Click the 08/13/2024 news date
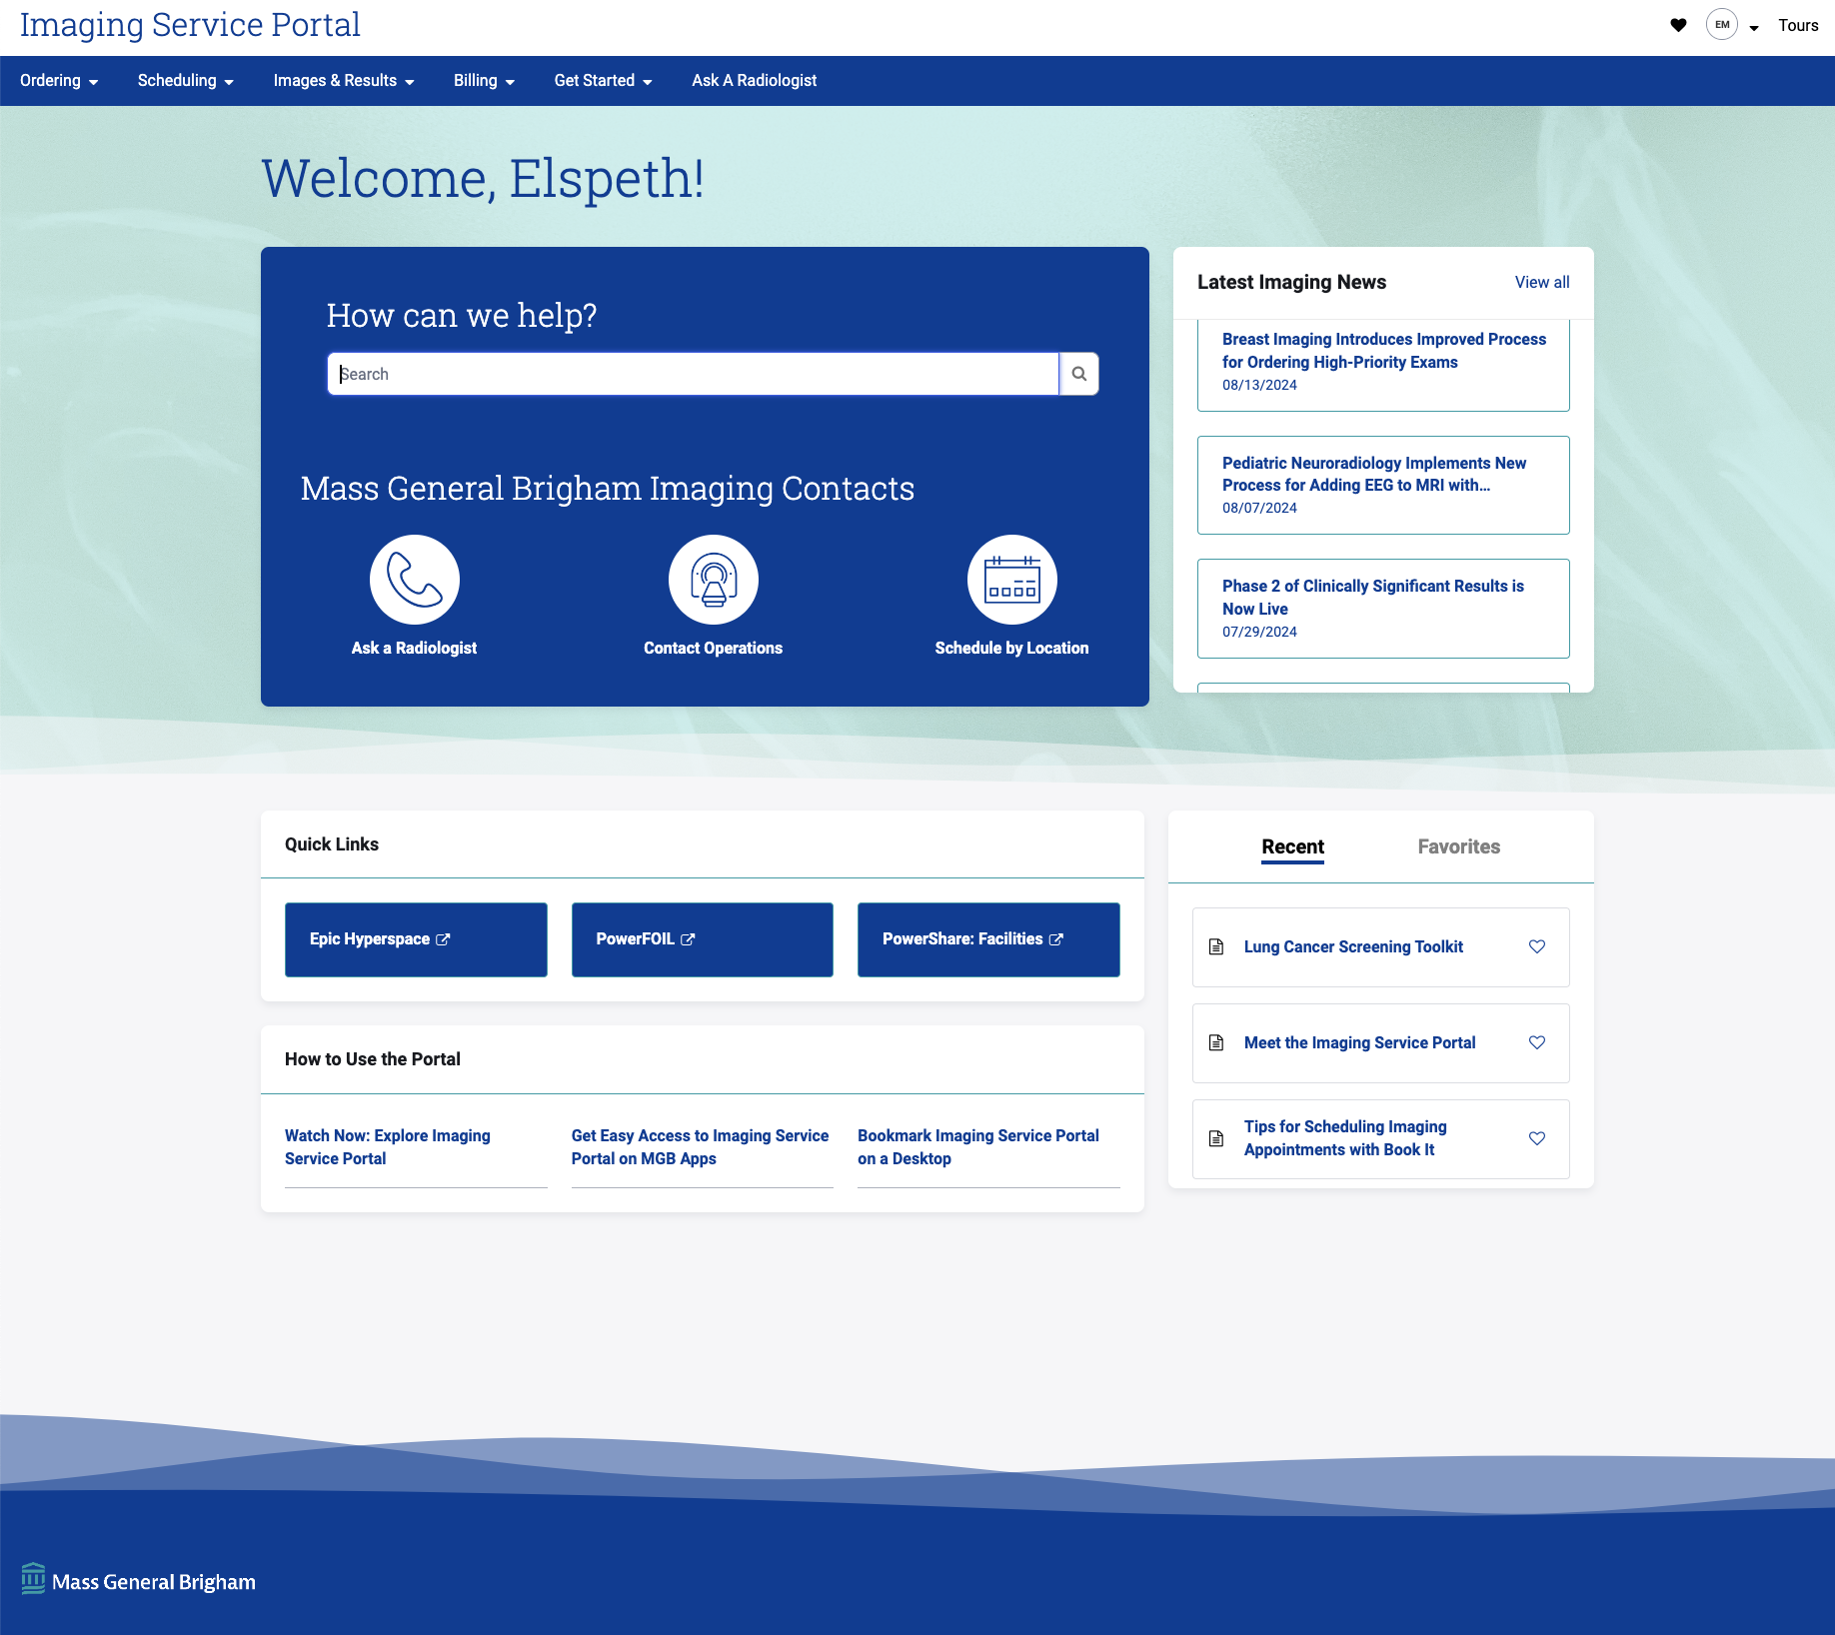 pyautogui.click(x=1259, y=385)
